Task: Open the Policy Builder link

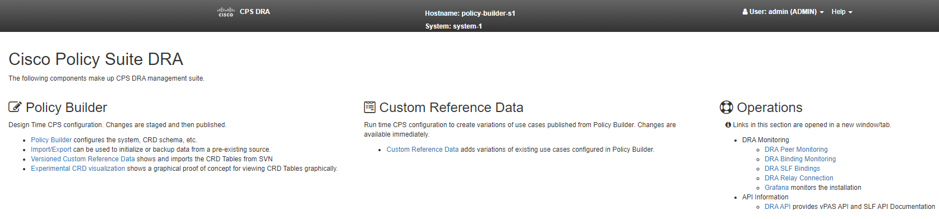Action: (x=51, y=140)
